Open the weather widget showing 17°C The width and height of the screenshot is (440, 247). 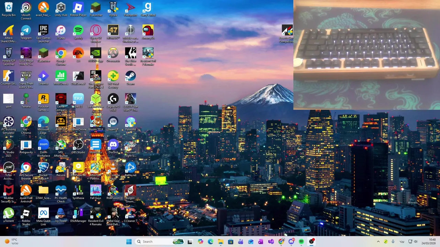point(11,242)
